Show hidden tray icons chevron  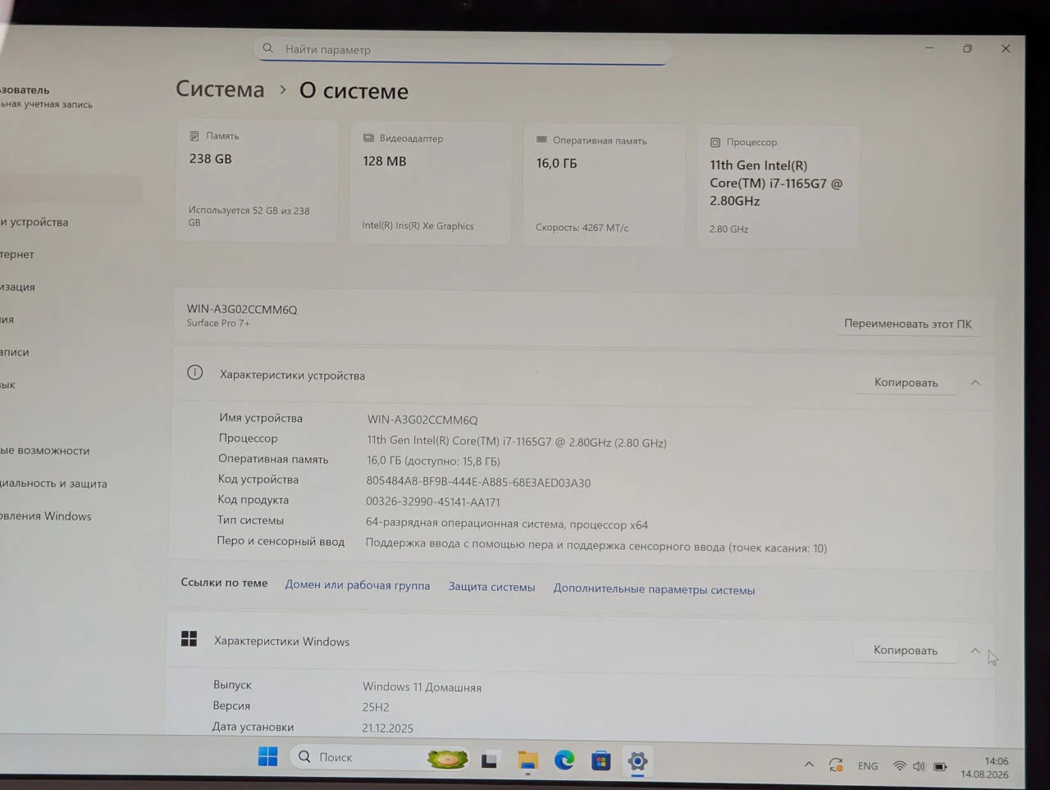[x=809, y=764]
